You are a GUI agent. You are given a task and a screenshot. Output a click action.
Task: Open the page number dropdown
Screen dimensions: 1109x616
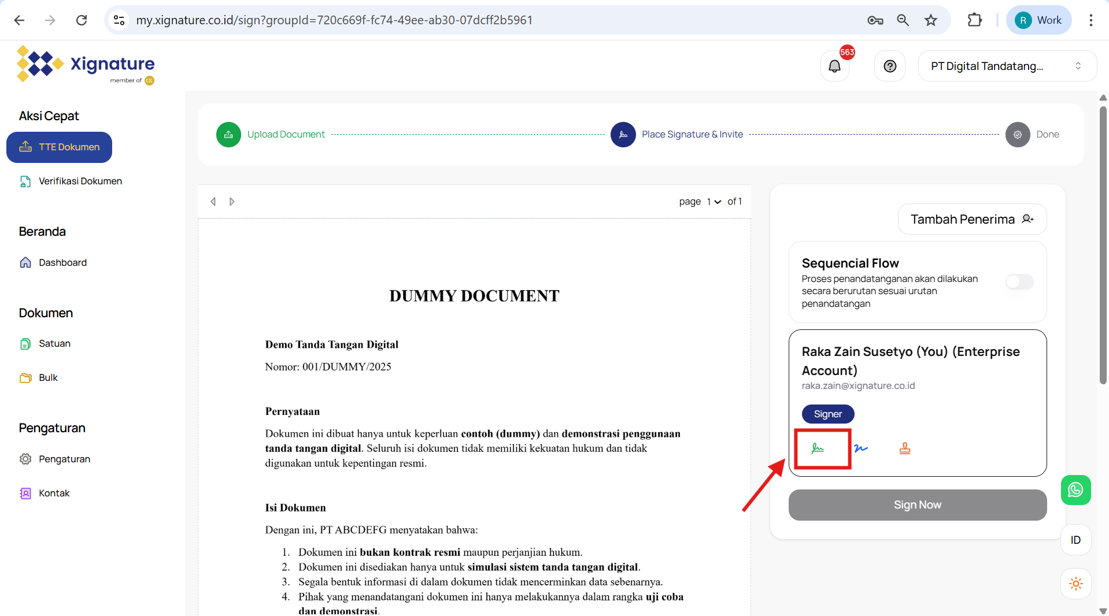point(714,202)
